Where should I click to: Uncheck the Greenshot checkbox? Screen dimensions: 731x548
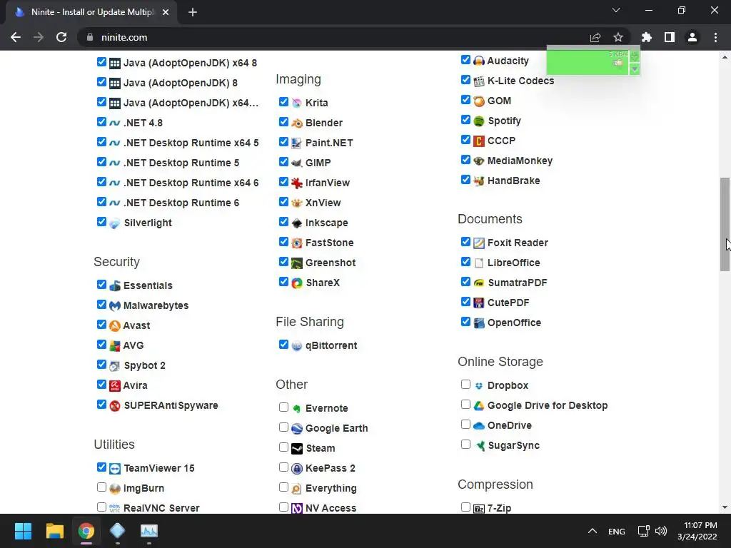[283, 261]
